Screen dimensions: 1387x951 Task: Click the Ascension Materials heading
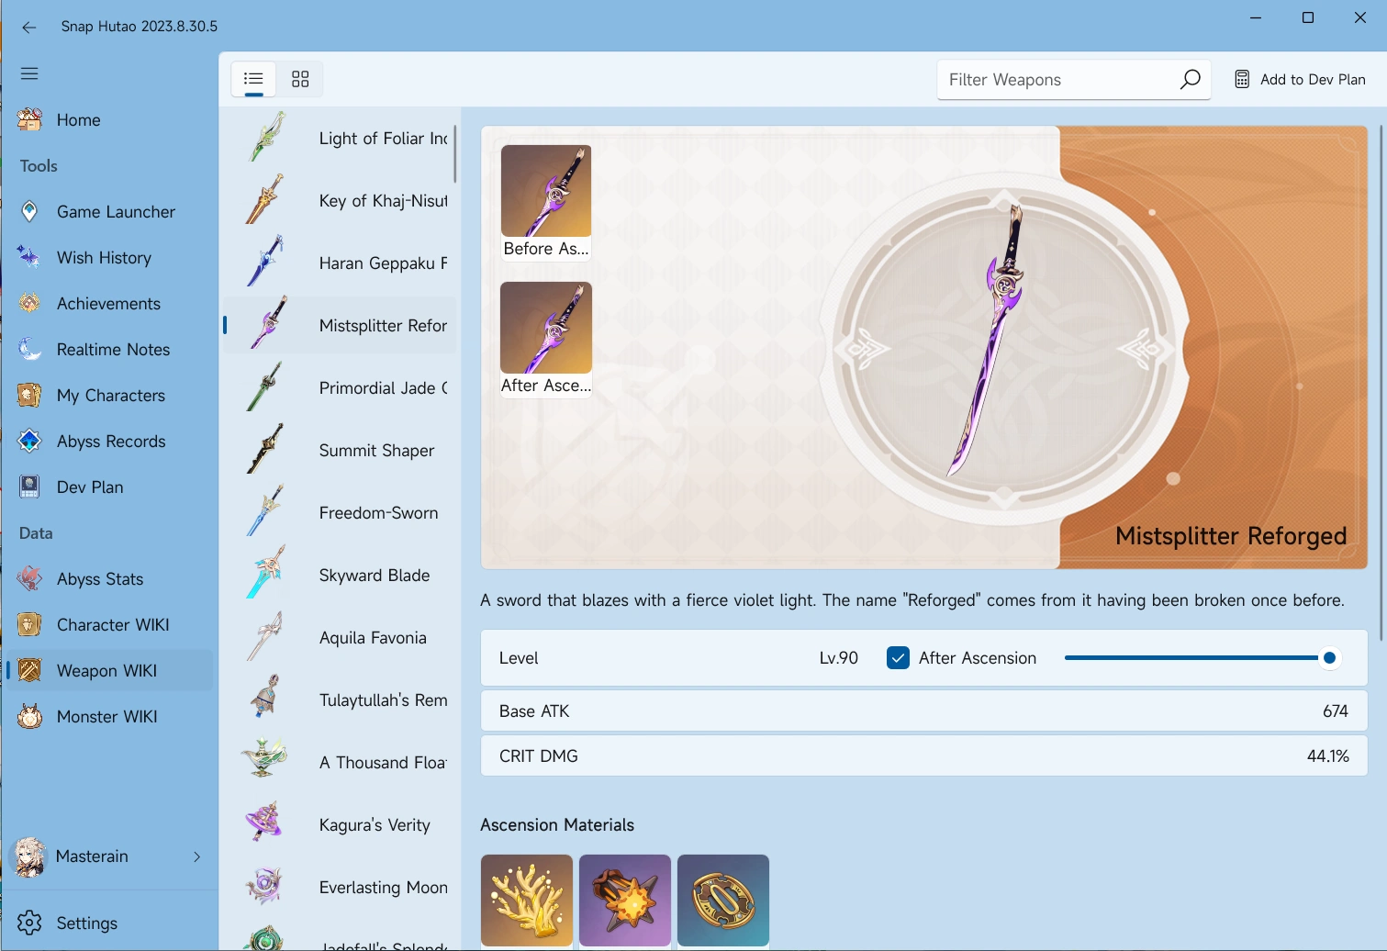click(557, 825)
